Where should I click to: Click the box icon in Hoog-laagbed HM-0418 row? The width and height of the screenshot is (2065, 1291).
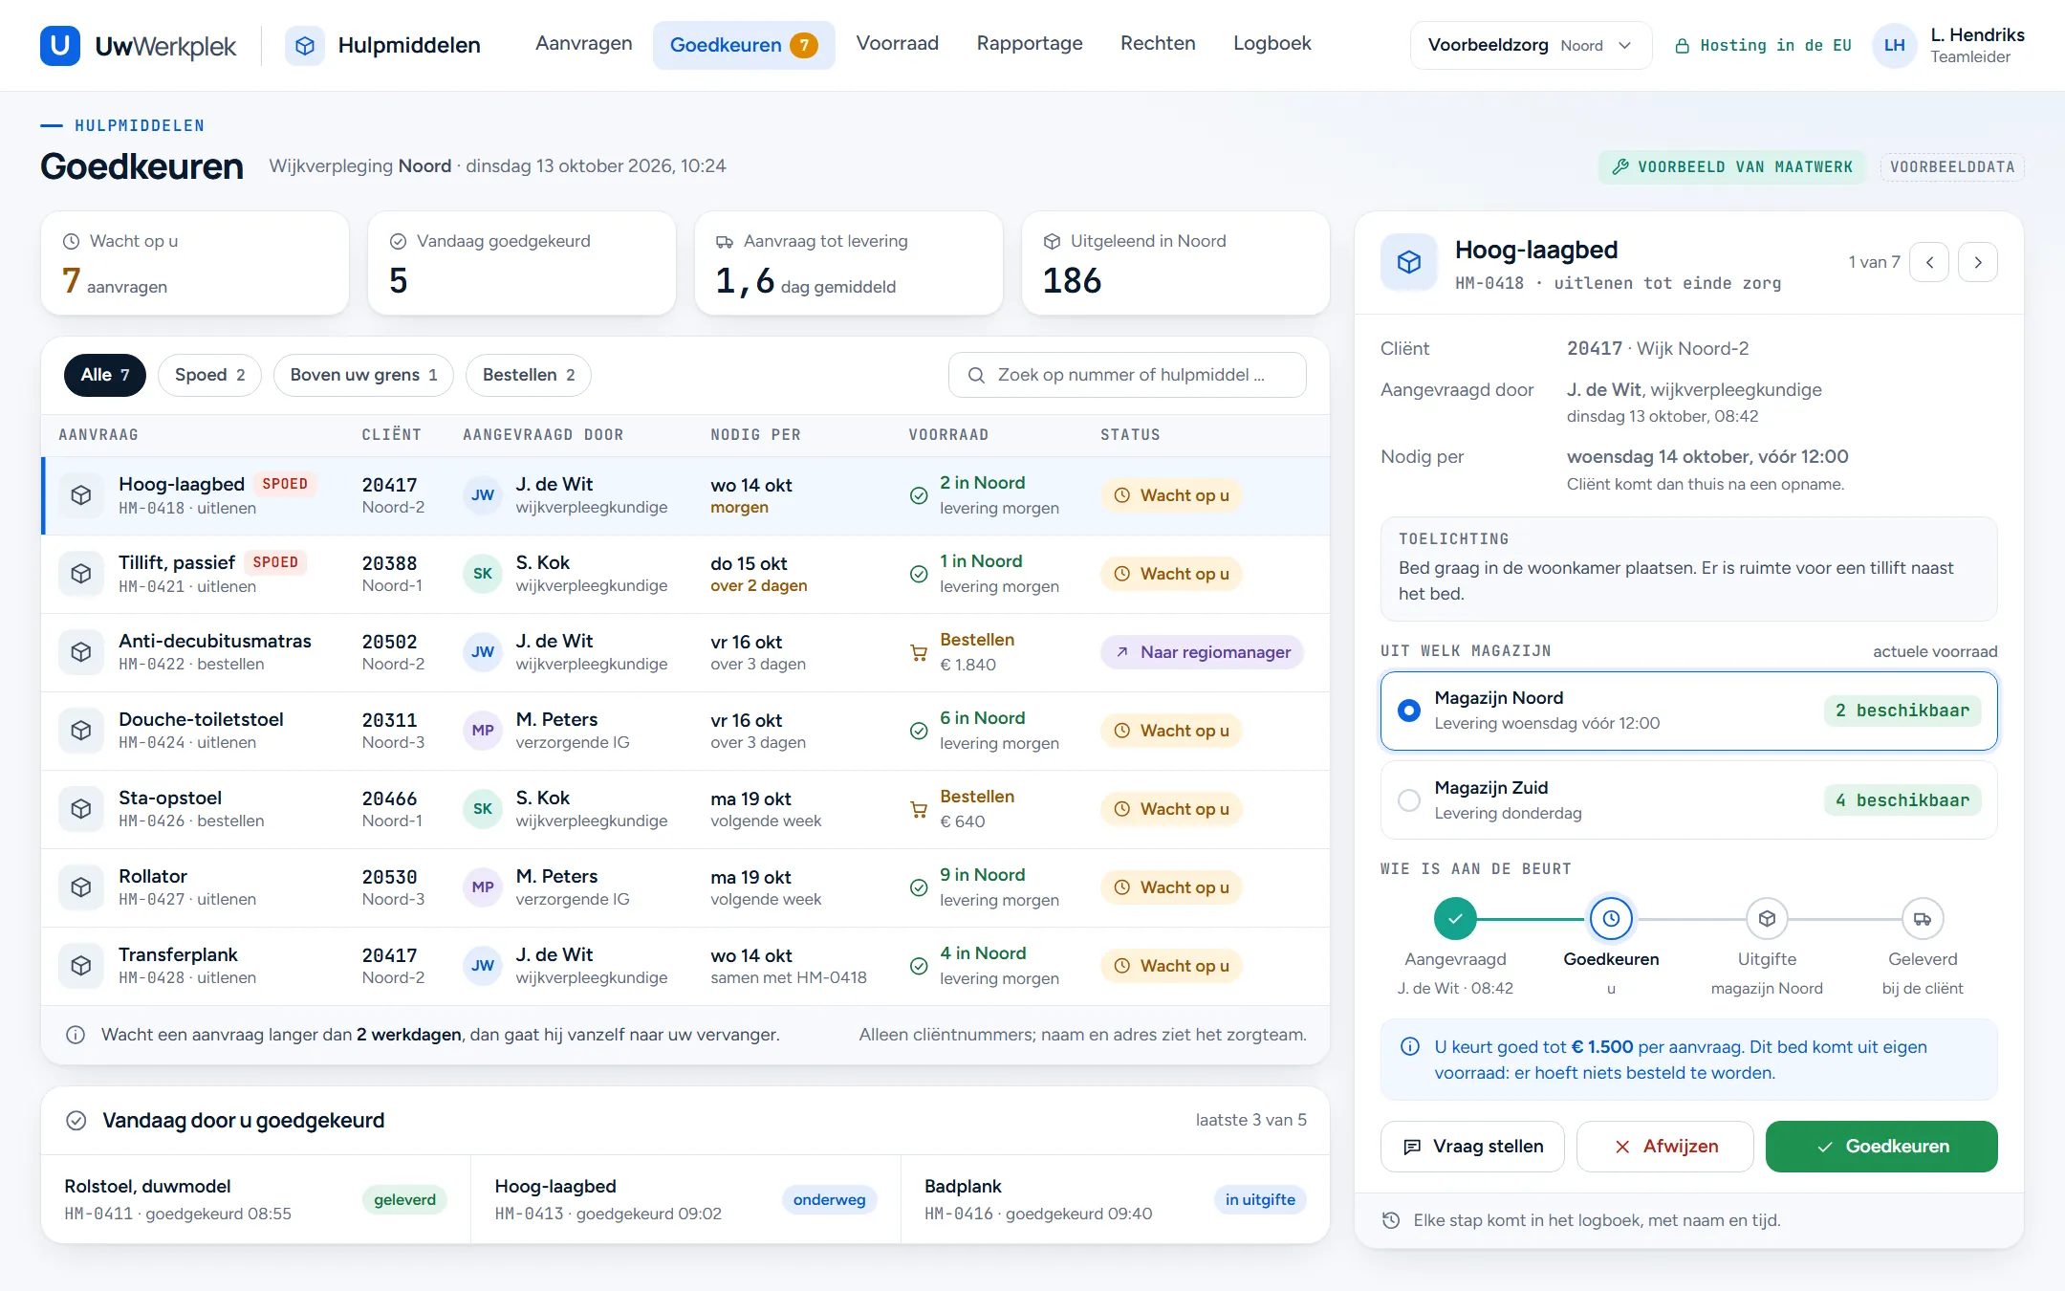pyautogui.click(x=81, y=495)
